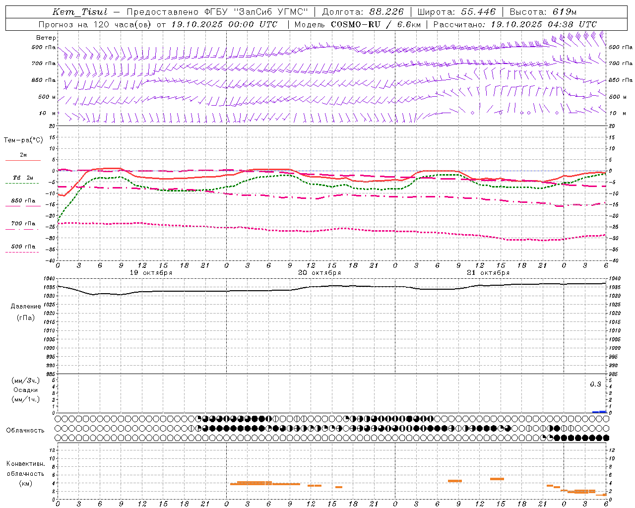Select the Прогноз на 120 часа(ов) text
The width and height of the screenshot is (635, 508).
coord(96,24)
